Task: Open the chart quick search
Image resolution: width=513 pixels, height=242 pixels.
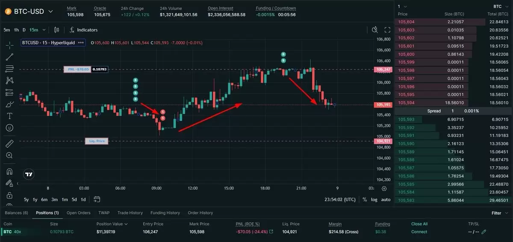Action: [375, 30]
